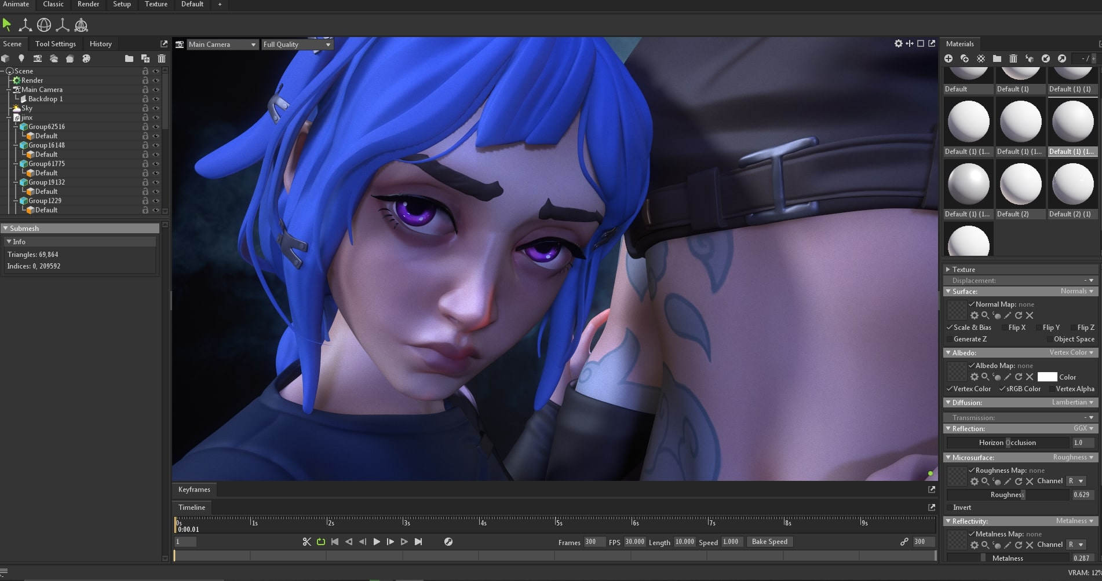
Task: Add a new light with the bulb icon
Action: click(x=21, y=58)
